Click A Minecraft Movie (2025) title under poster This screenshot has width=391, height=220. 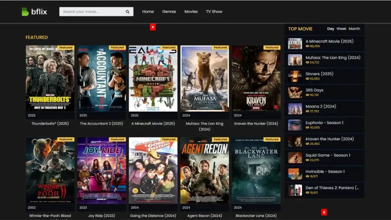(153, 123)
